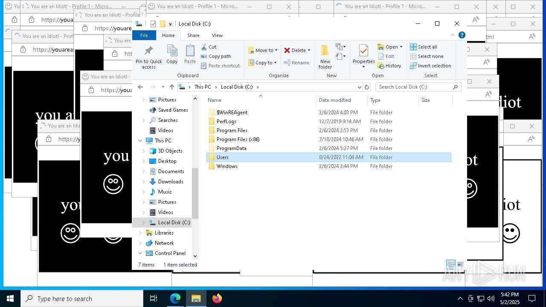Click the Copy ribbon icon
Viewport: 546px width, 307px height.
point(172,54)
